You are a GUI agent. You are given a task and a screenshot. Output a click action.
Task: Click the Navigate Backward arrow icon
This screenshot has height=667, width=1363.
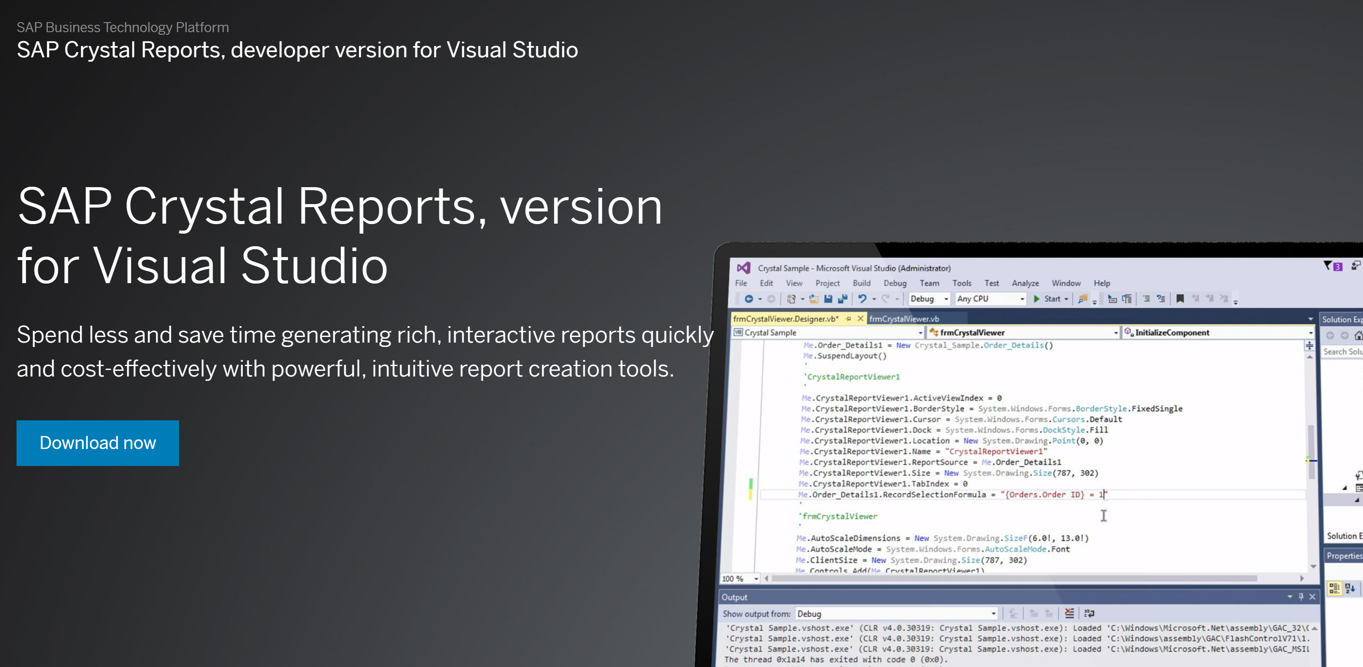click(x=749, y=299)
